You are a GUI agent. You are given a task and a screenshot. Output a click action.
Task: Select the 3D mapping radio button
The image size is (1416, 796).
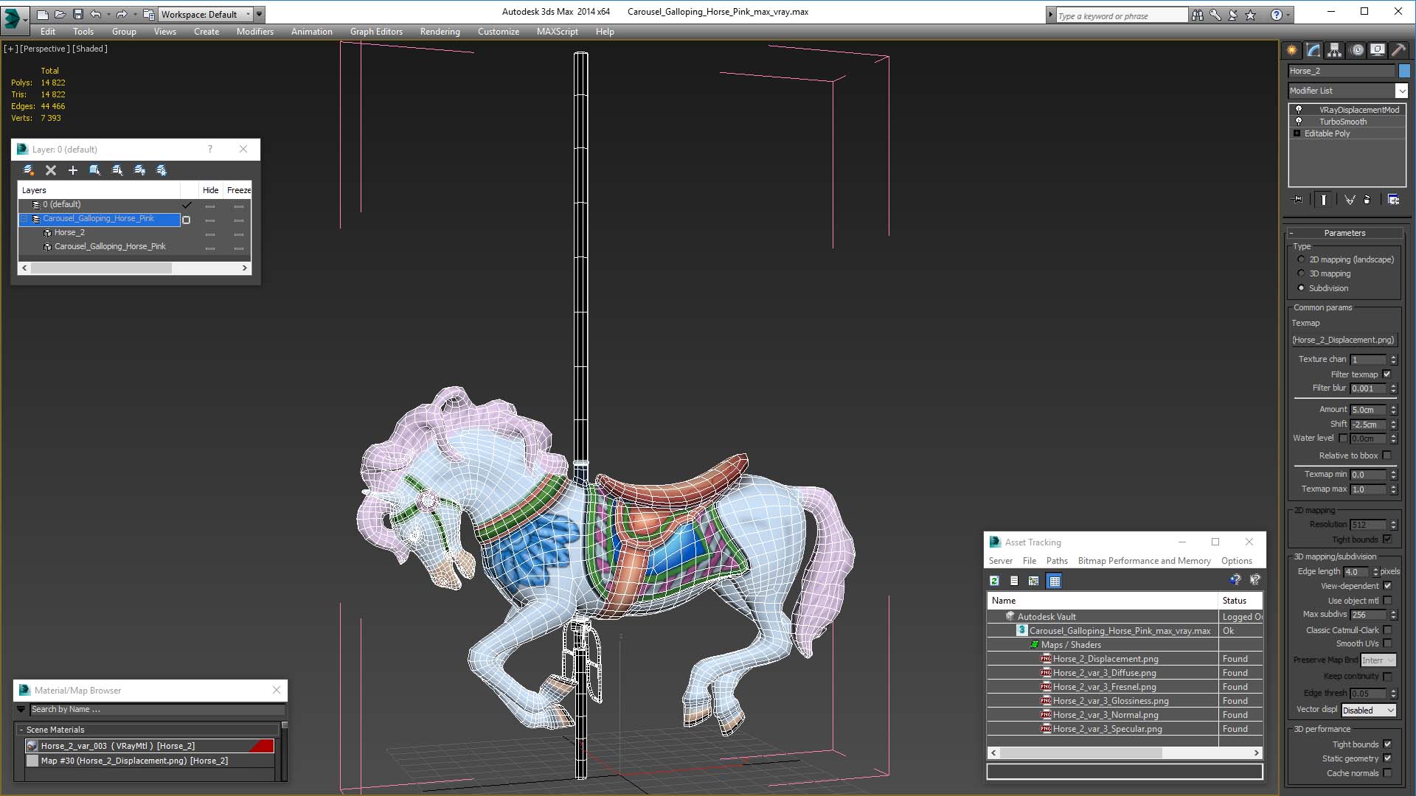tap(1301, 273)
